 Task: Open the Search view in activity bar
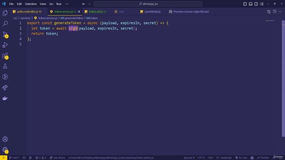point(5,24)
